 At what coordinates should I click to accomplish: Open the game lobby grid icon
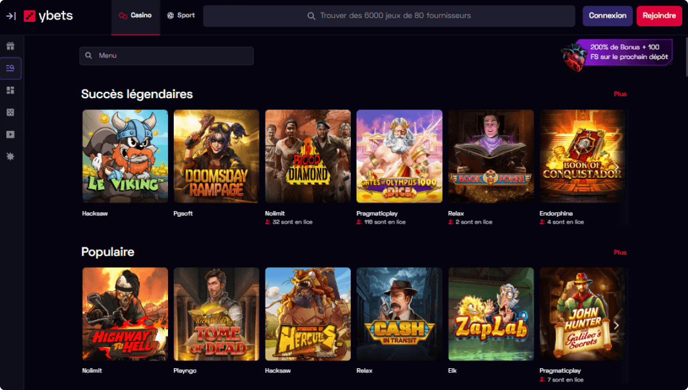(x=10, y=90)
